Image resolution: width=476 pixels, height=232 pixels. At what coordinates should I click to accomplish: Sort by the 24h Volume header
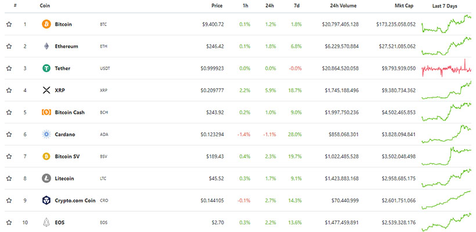point(343,6)
